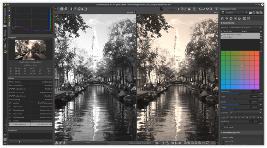Enable the Show mask checkbox
This screenshot has width=267, height=148.
(222, 127)
